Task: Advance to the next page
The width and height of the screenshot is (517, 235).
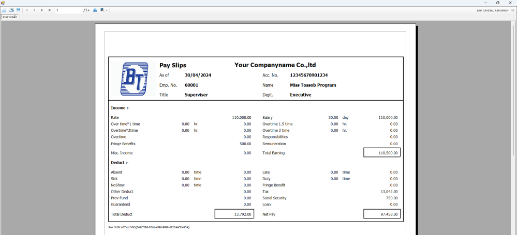Action: (x=42, y=10)
